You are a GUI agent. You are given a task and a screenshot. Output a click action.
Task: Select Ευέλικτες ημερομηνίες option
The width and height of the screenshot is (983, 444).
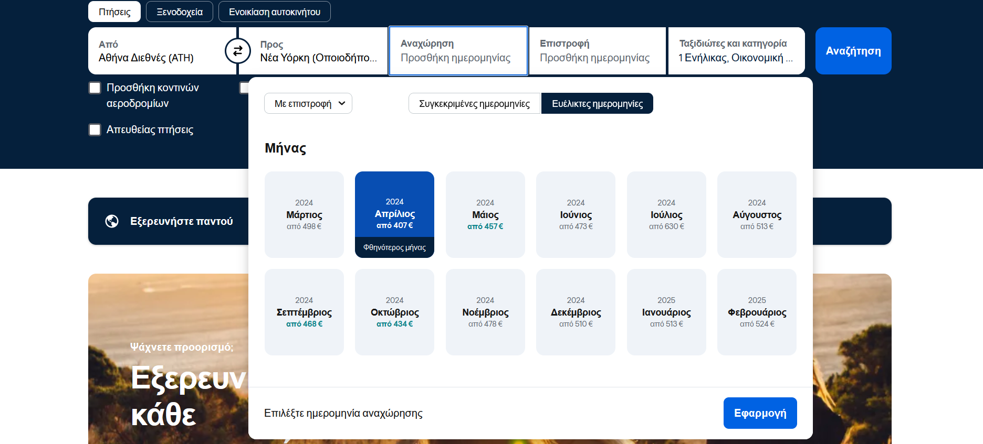597,103
